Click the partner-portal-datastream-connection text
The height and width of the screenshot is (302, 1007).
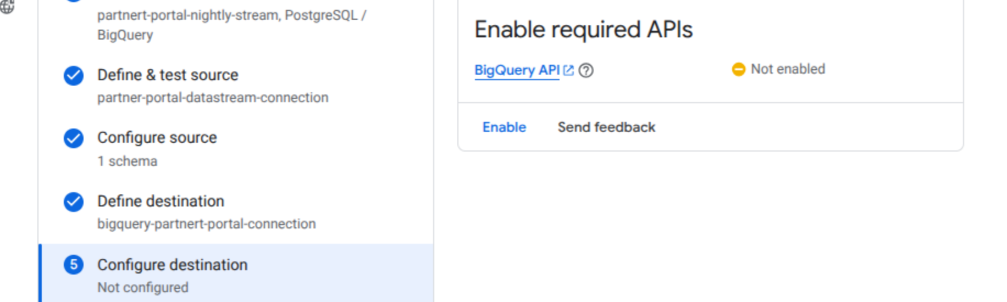pos(213,98)
